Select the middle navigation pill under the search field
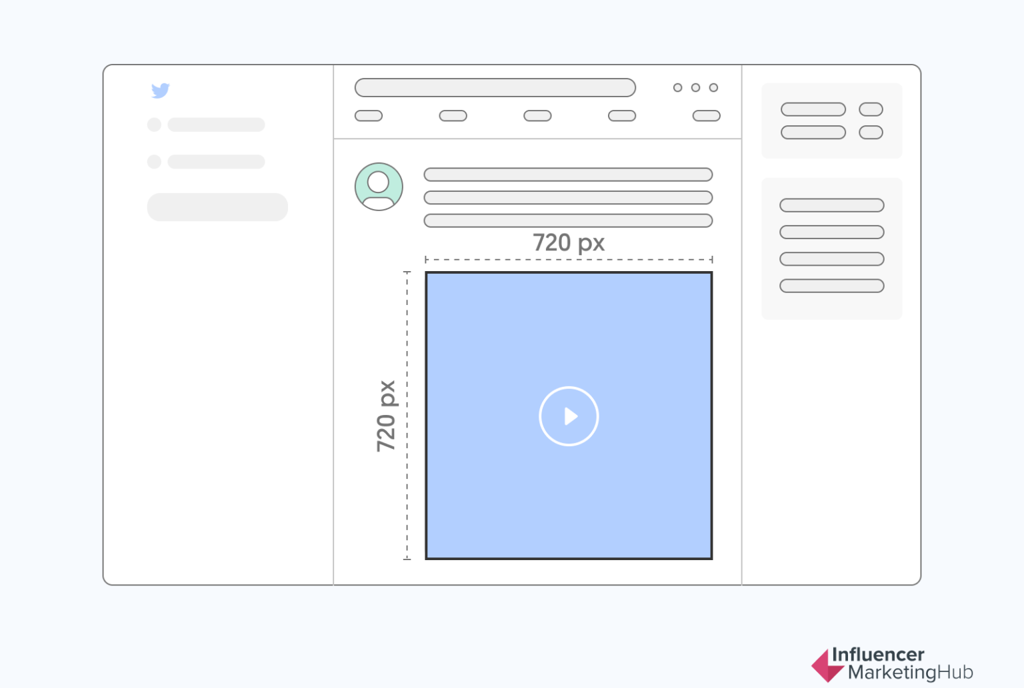 click(x=537, y=115)
